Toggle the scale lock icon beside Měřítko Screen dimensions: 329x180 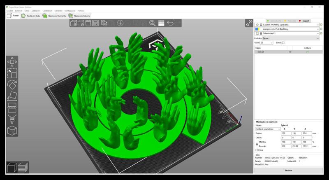point(257,144)
